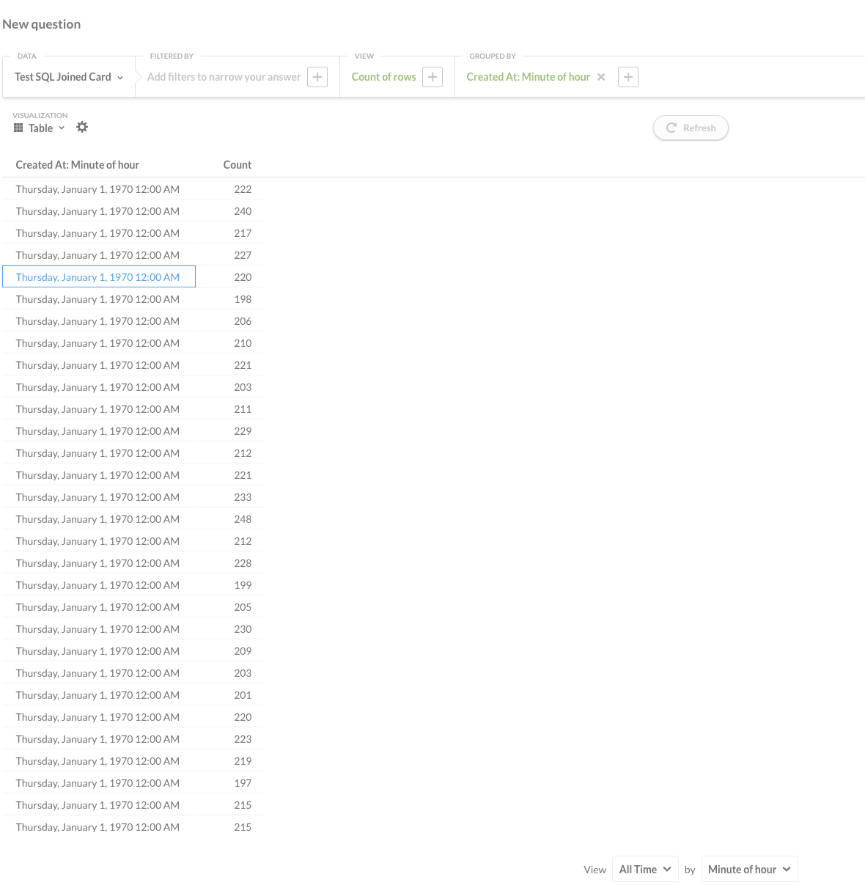Click the Add filters to narrow your answer field

pyautogui.click(x=224, y=76)
